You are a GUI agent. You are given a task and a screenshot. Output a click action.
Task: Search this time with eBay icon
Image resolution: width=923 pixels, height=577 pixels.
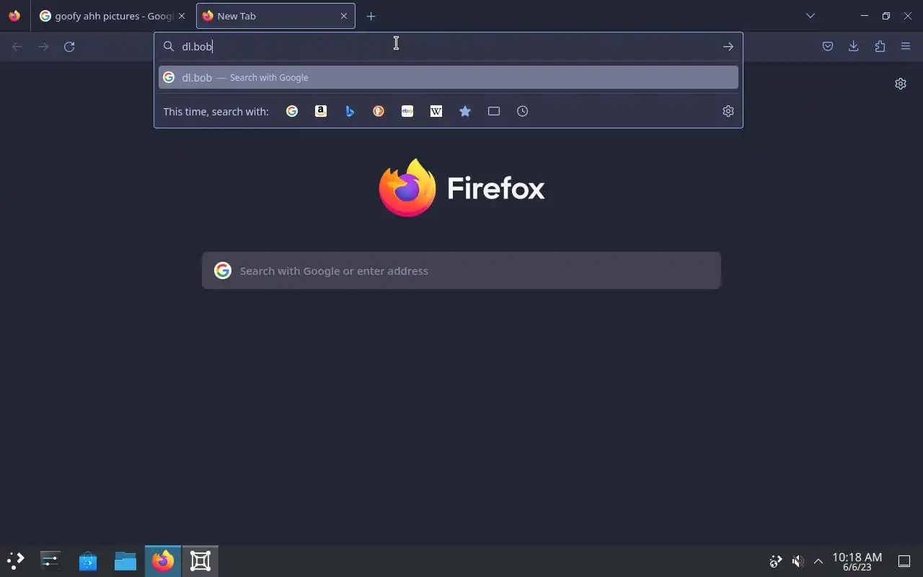click(x=407, y=111)
